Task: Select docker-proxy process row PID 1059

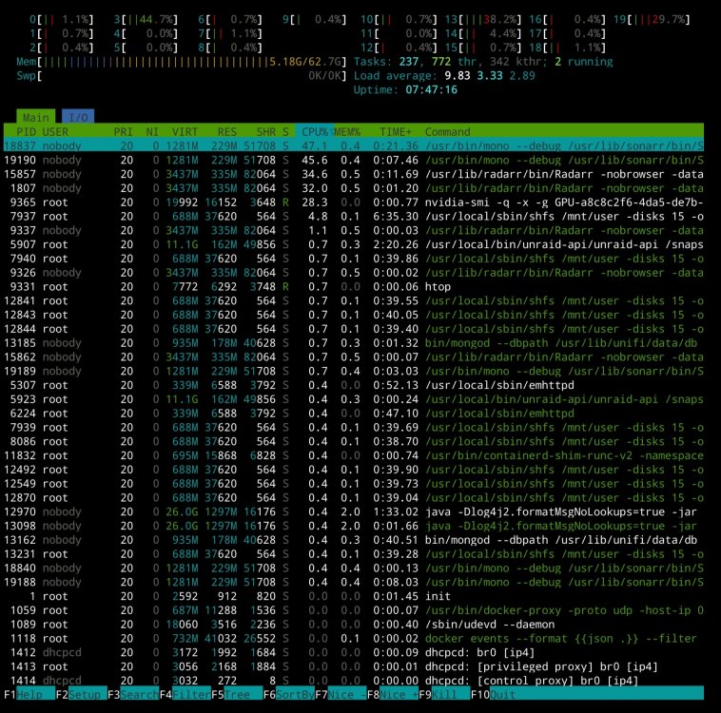Action: click(x=354, y=610)
